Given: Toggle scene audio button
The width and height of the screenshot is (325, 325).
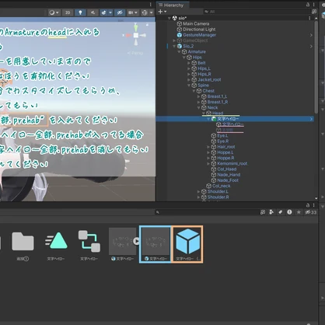Looking at the screenshot, I should [x=93, y=12].
